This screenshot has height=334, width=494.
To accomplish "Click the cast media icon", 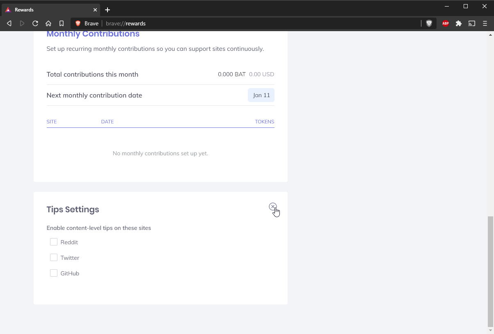I will (x=472, y=23).
